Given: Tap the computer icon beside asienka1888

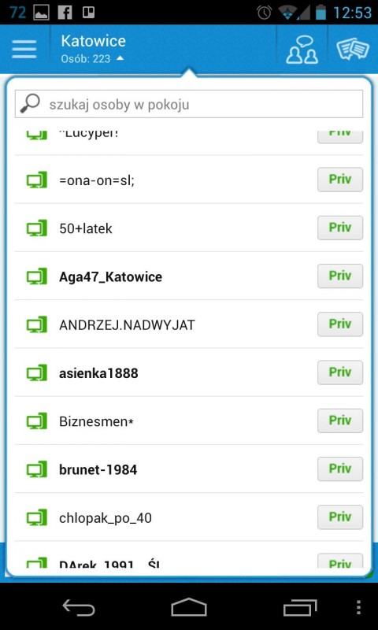Looking at the screenshot, I should click(37, 372).
